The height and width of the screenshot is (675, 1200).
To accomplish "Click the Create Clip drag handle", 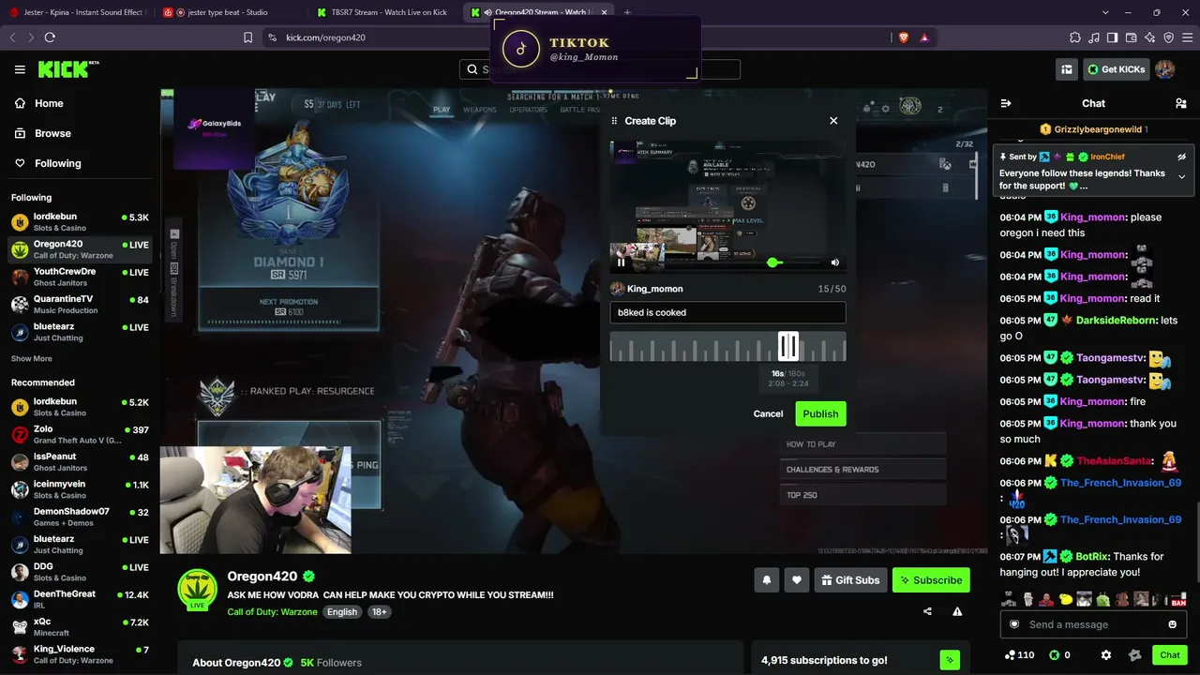I will click(x=614, y=121).
